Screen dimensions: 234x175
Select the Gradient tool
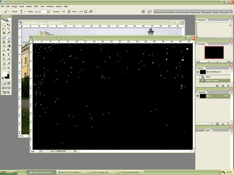[8, 46]
